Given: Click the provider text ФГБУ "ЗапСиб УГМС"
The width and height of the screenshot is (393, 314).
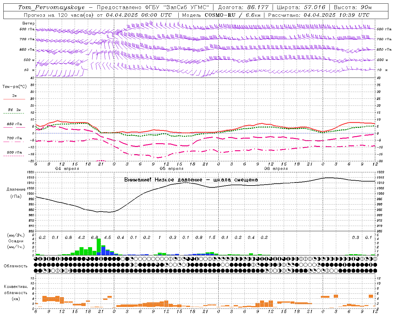Looking at the screenshot, I should click(x=177, y=7).
